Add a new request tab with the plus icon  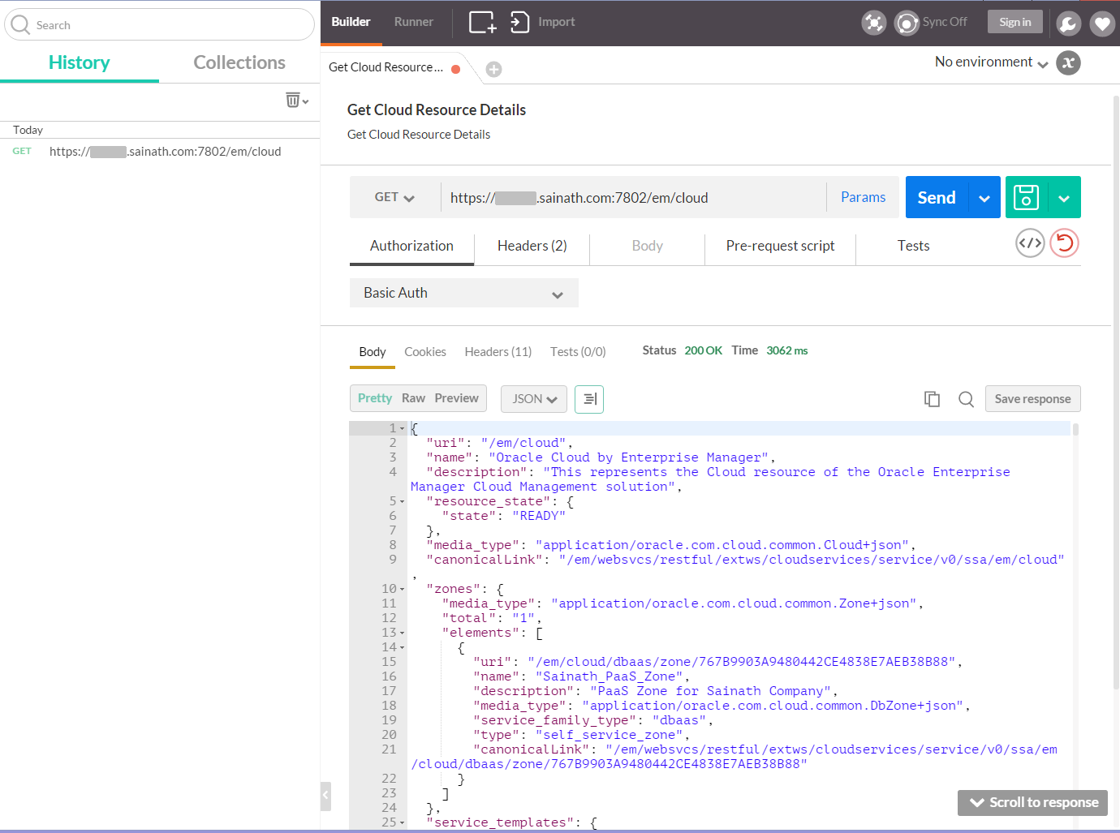[493, 69]
